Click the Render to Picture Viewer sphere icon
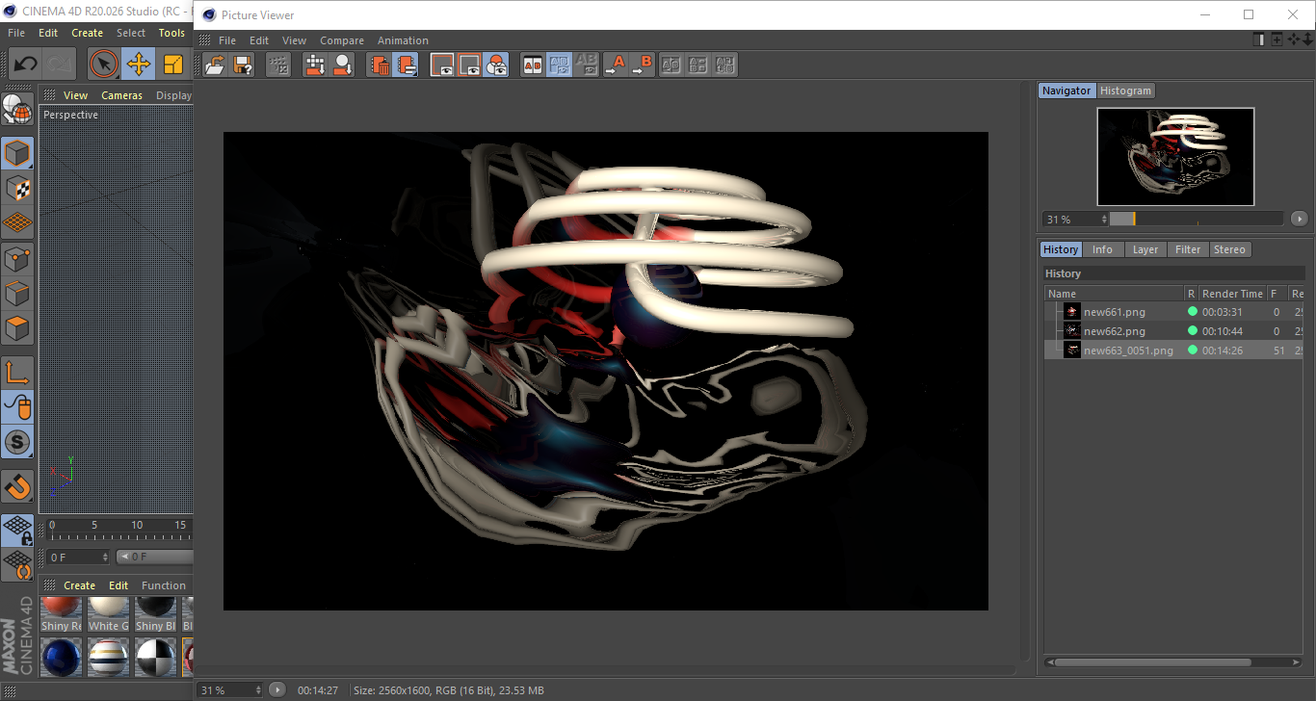1316x701 pixels. 342,65
